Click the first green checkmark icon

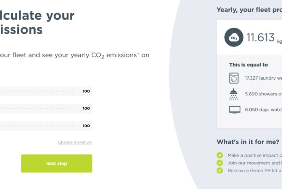(x=220, y=155)
